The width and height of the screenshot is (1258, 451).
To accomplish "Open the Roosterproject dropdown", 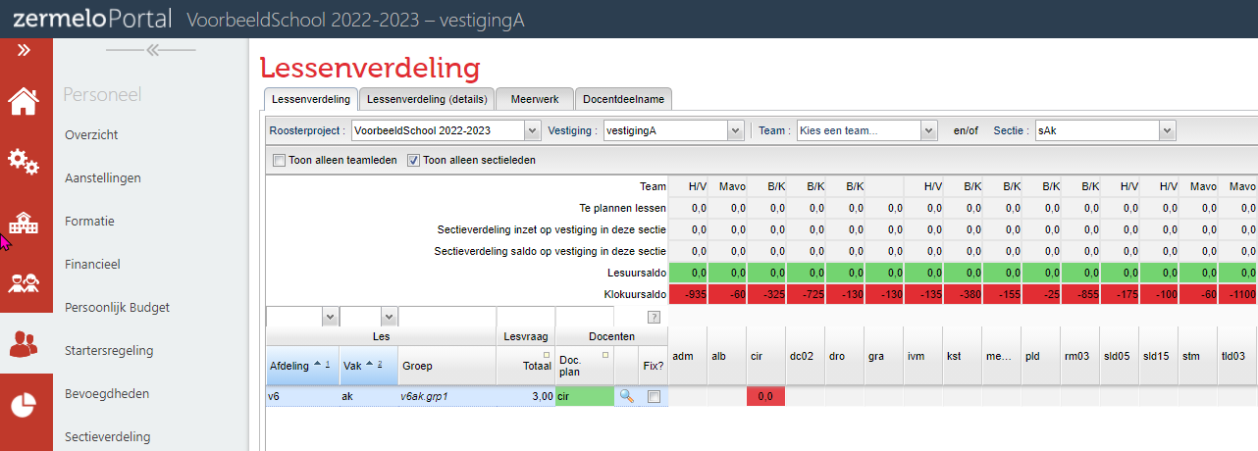I will pyautogui.click(x=445, y=130).
